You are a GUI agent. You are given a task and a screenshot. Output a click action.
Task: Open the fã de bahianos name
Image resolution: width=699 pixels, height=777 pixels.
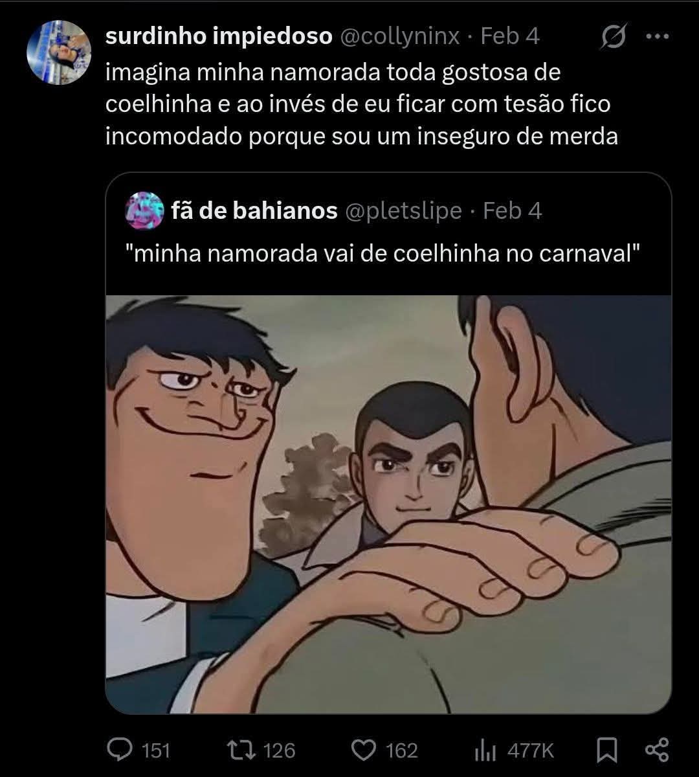pos(255,210)
